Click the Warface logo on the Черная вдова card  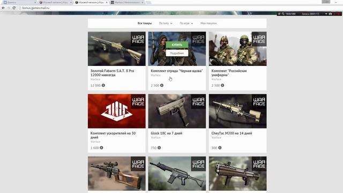coord(198,39)
